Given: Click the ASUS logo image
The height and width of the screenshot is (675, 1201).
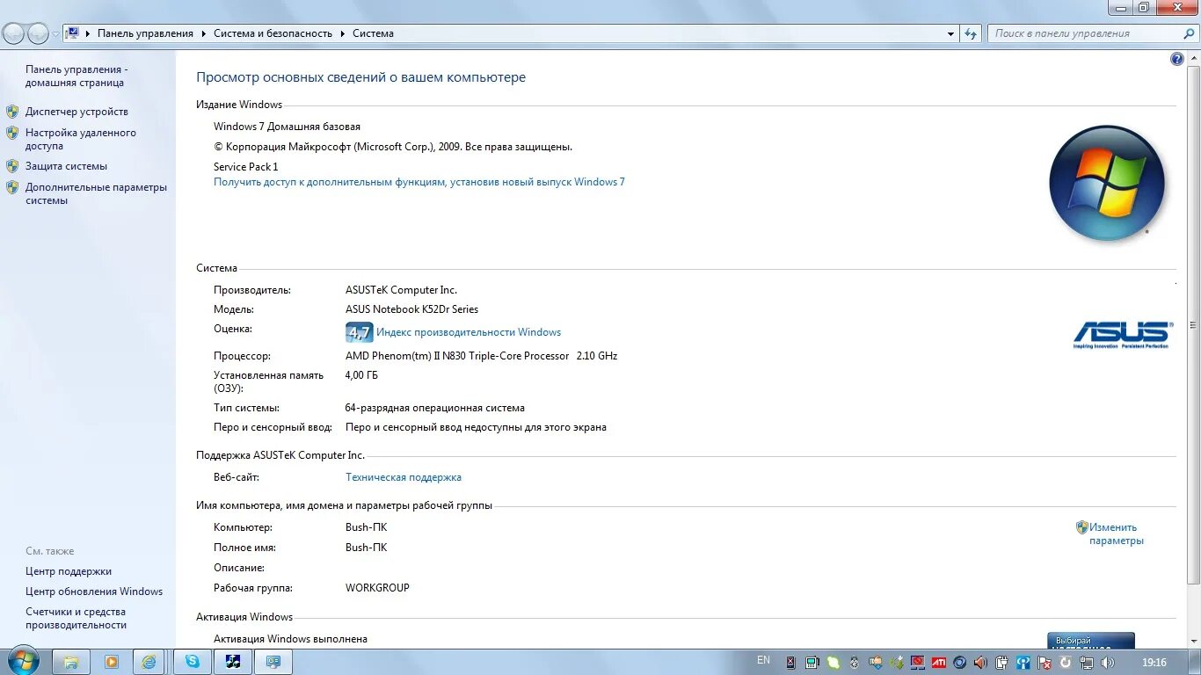Looking at the screenshot, I should click(x=1122, y=335).
